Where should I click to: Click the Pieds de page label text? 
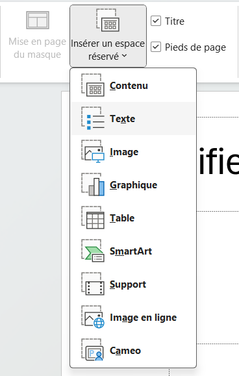coord(195,47)
